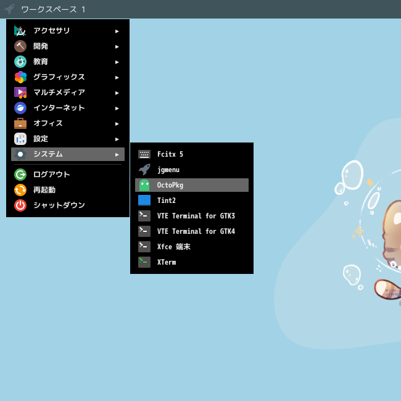Click the グラフィックス category label

coord(59,77)
